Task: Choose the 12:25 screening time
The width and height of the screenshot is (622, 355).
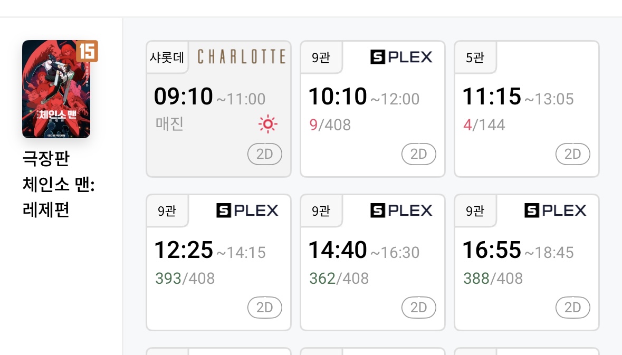Action: (184, 250)
